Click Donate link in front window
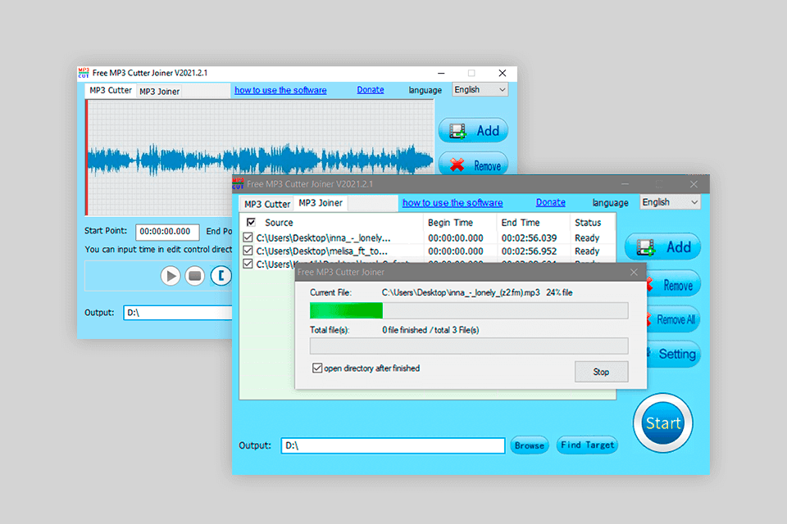This screenshot has width=787, height=524. pos(551,202)
